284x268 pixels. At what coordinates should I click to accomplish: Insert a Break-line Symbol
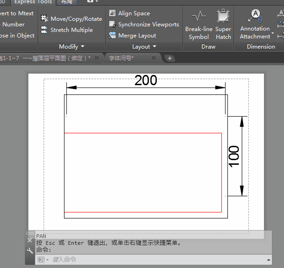tap(199, 25)
